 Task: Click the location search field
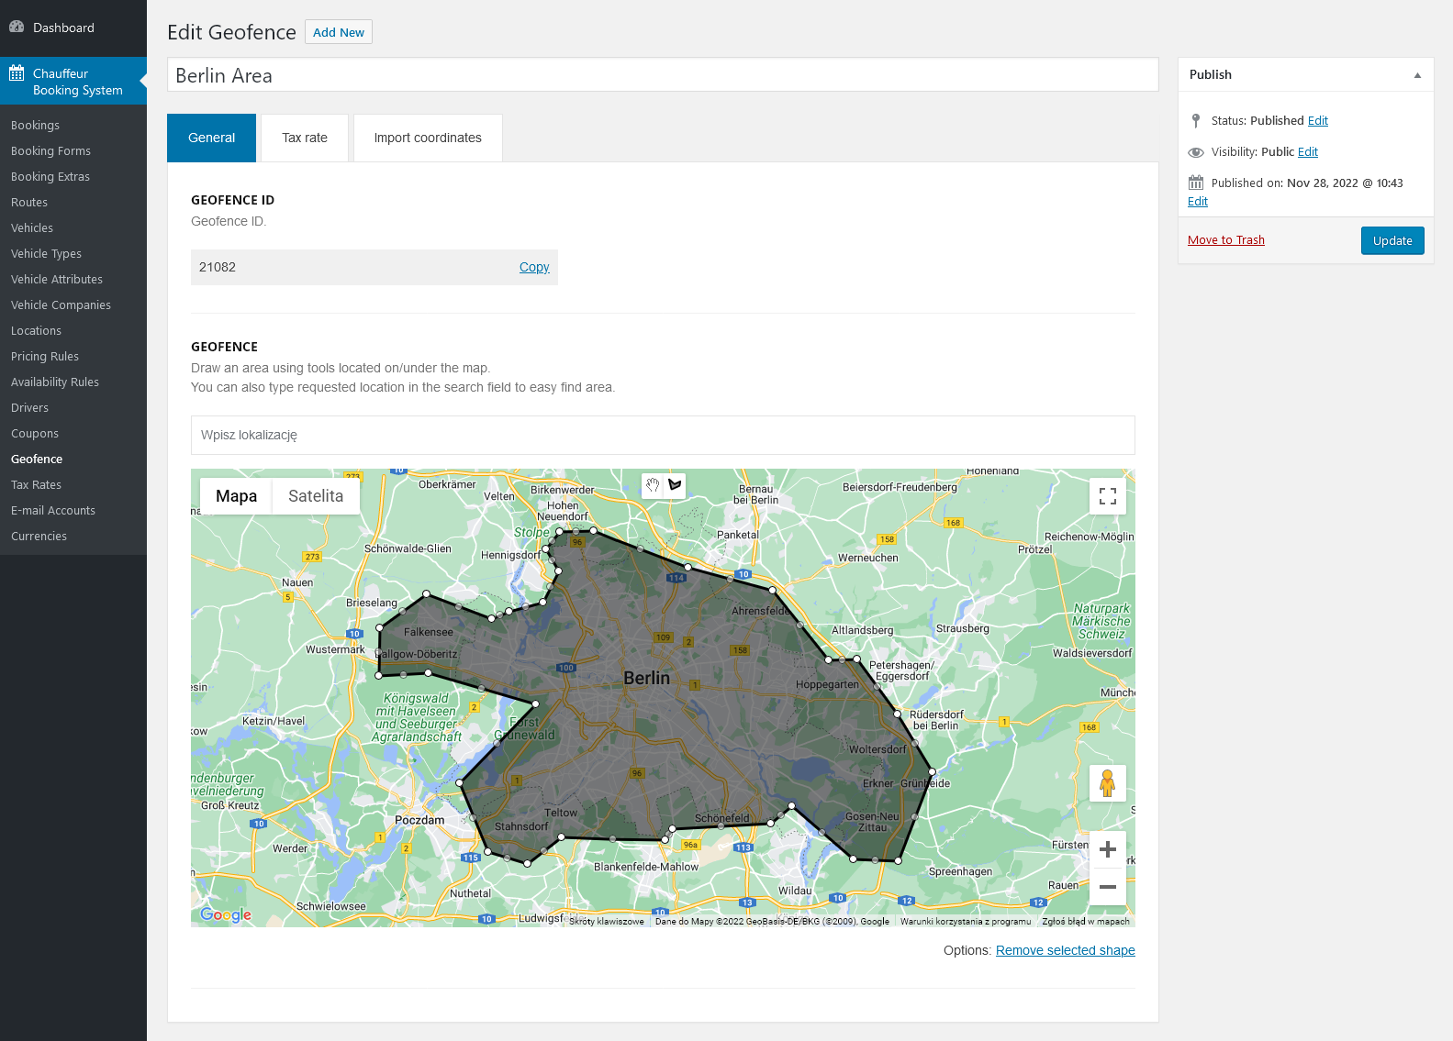tap(662, 435)
